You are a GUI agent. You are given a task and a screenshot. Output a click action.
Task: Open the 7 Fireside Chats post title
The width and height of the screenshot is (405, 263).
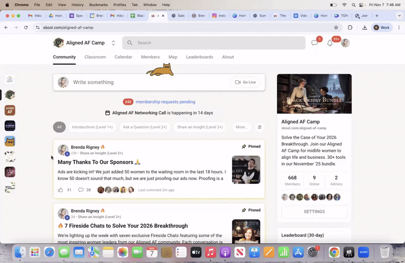click(x=123, y=226)
